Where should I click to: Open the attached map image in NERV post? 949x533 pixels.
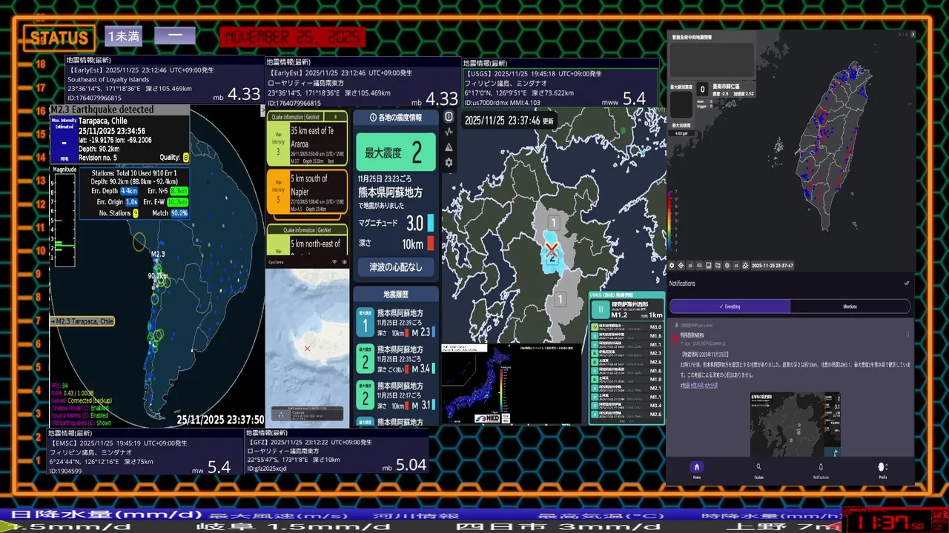(795, 424)
